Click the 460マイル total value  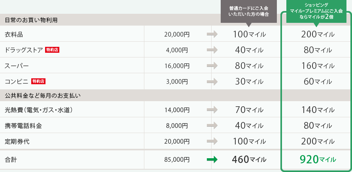[x=249, y=159]
